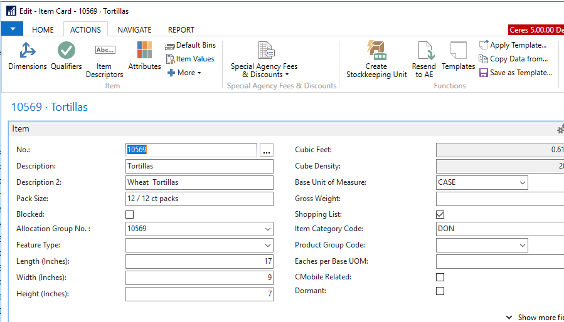Click the ellipsis button beside No. field
The height and width of the screenshot is (322, 564).
[x=267, y=150]
